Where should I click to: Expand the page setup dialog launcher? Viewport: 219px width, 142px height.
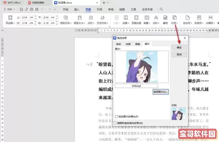(x=109, y=26)
